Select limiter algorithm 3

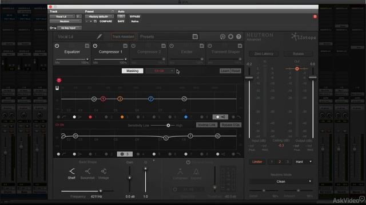click(288, 162)
